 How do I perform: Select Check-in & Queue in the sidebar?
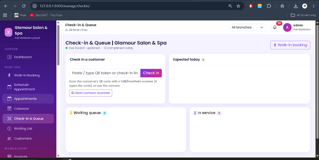pyautogui.click(x=28, y=119)
